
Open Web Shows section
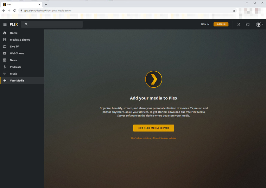point(22,53)
